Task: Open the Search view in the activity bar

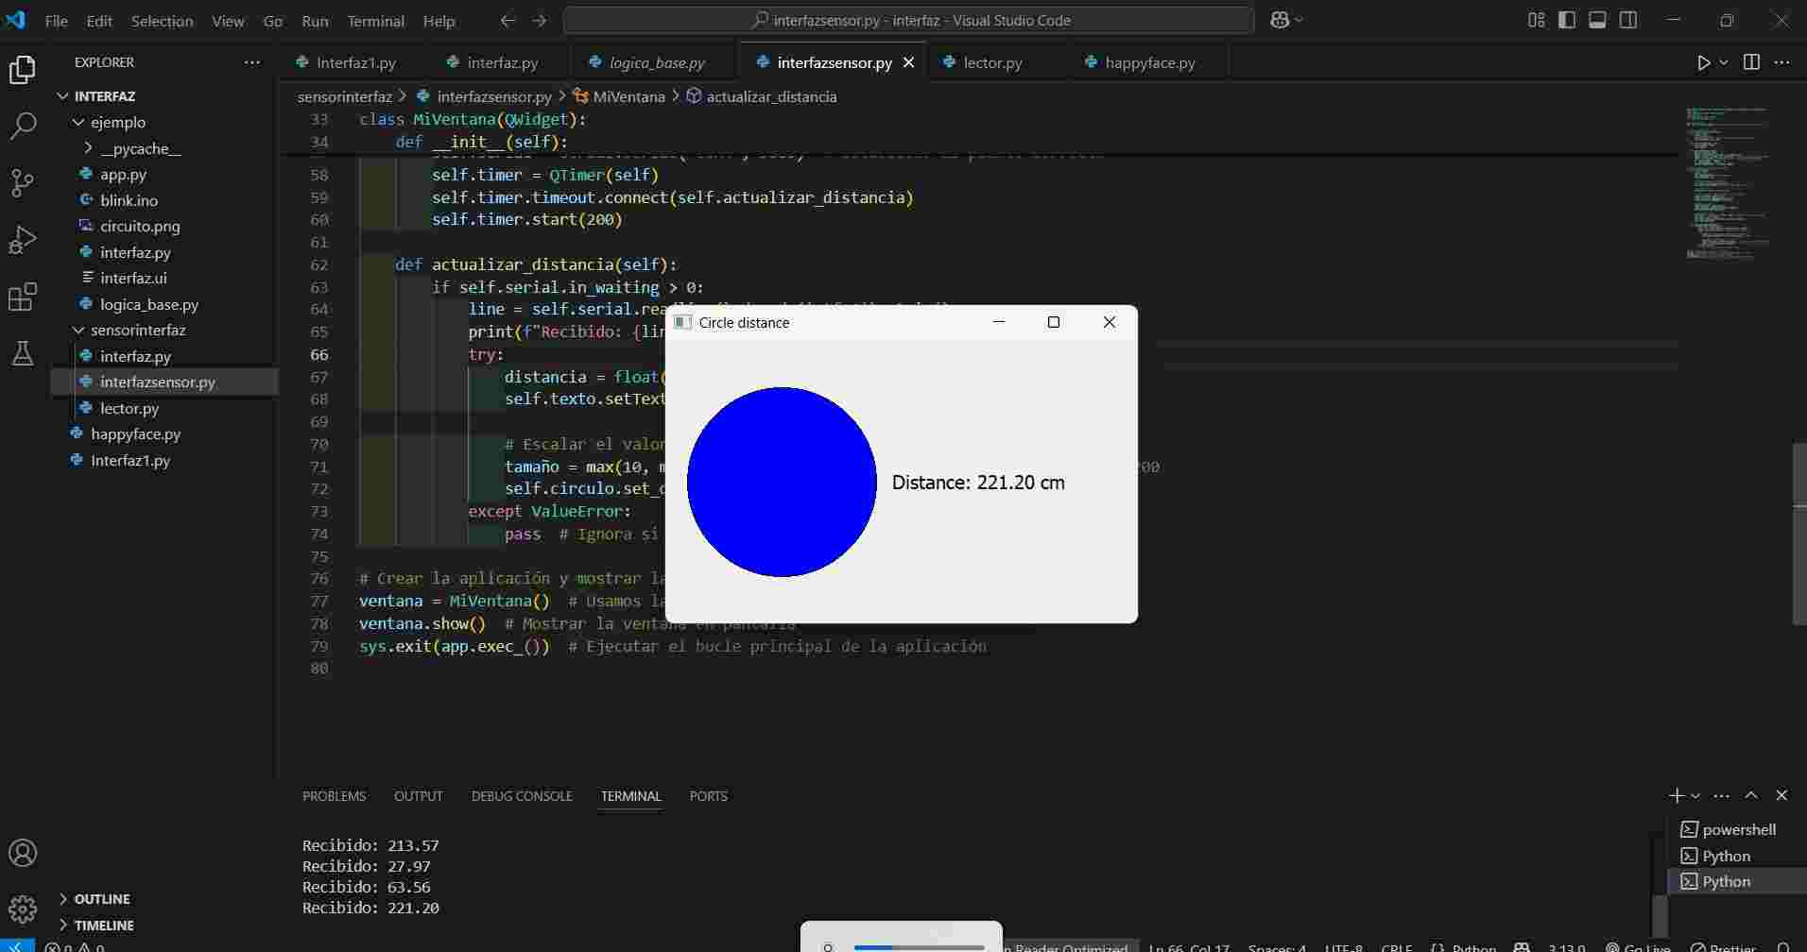Action: tap(23, 126)
